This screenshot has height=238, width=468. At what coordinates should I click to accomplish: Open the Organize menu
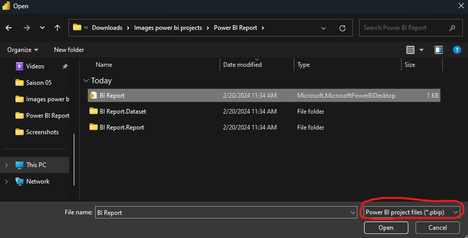click(x=23, y=50)
